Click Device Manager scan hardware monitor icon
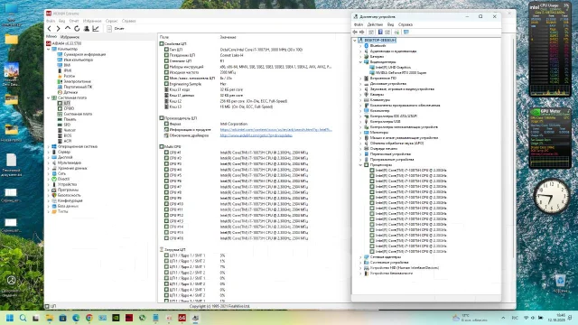 [x=406, y=32]
